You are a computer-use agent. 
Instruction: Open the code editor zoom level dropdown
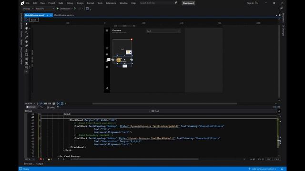[30, 160]
